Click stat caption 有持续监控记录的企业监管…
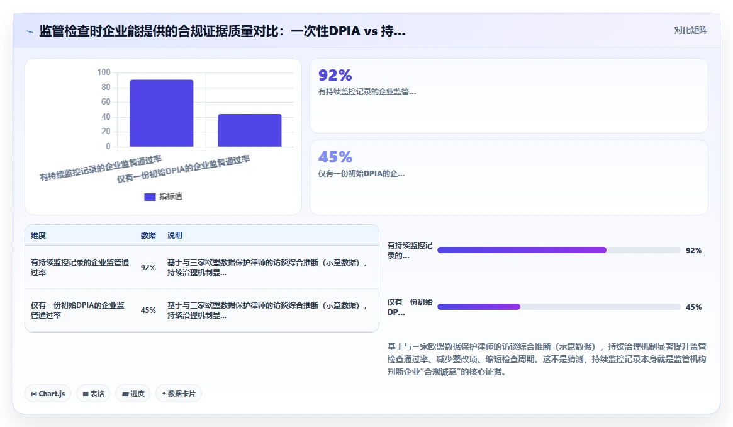The height and width of the screenshot is (427, 733). pyautogui.click(x=367, y=92)
